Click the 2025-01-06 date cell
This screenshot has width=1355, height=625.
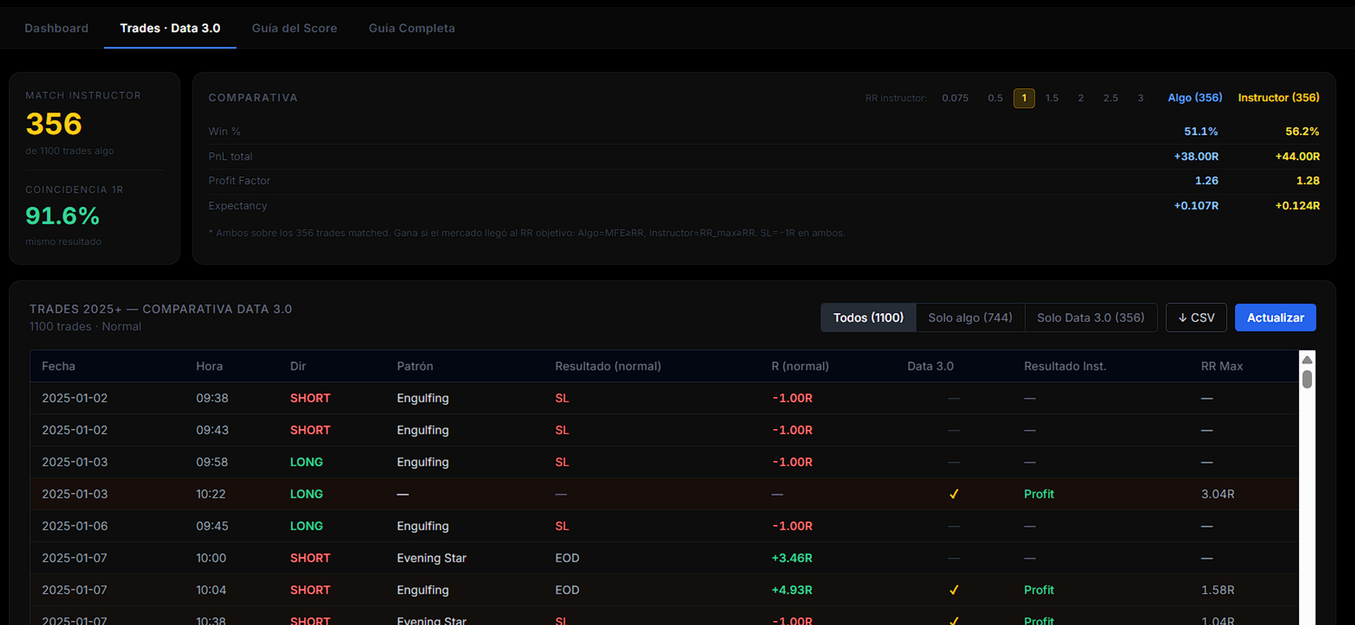75,526
